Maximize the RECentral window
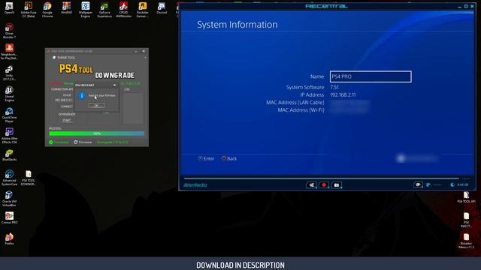The height and width of the screenshot is (270, 481). tap(466, 6)
